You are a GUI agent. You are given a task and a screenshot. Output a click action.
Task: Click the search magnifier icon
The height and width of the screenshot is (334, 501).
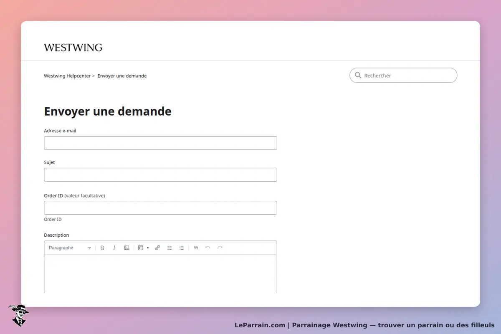pos(358,76)
